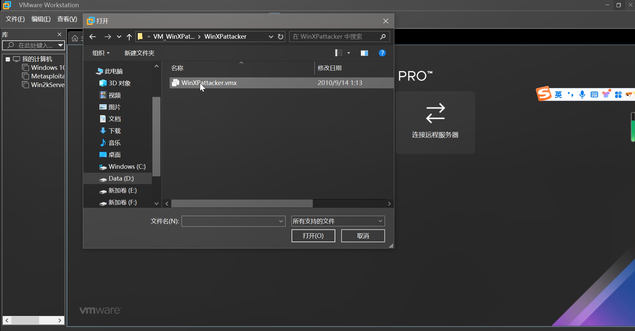Change the file view layout icon
The height and width of the screenshot is (331, 635).
click(x=339, y=53)
